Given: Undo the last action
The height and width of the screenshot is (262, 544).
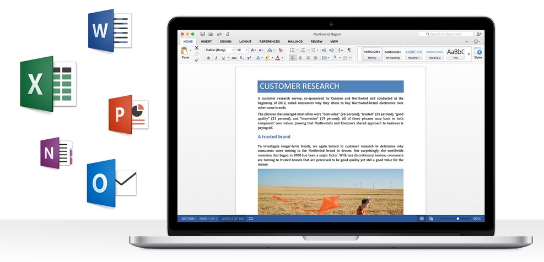Looking at the screenshot, I should point(219,34).
